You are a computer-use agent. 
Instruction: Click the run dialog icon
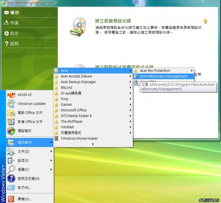11,188
